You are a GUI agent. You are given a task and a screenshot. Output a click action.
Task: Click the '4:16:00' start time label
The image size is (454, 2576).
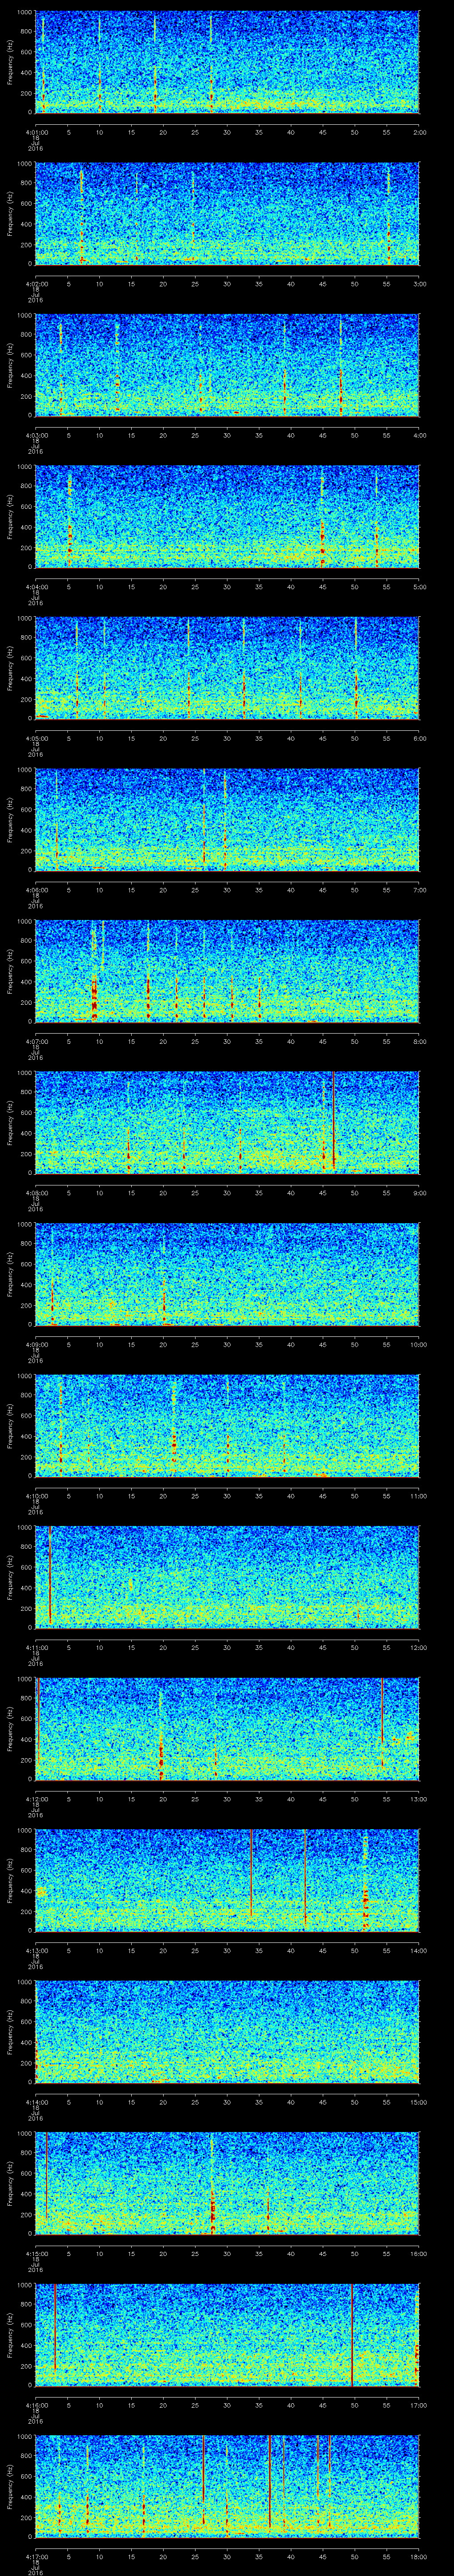(x=36, y=2405)
